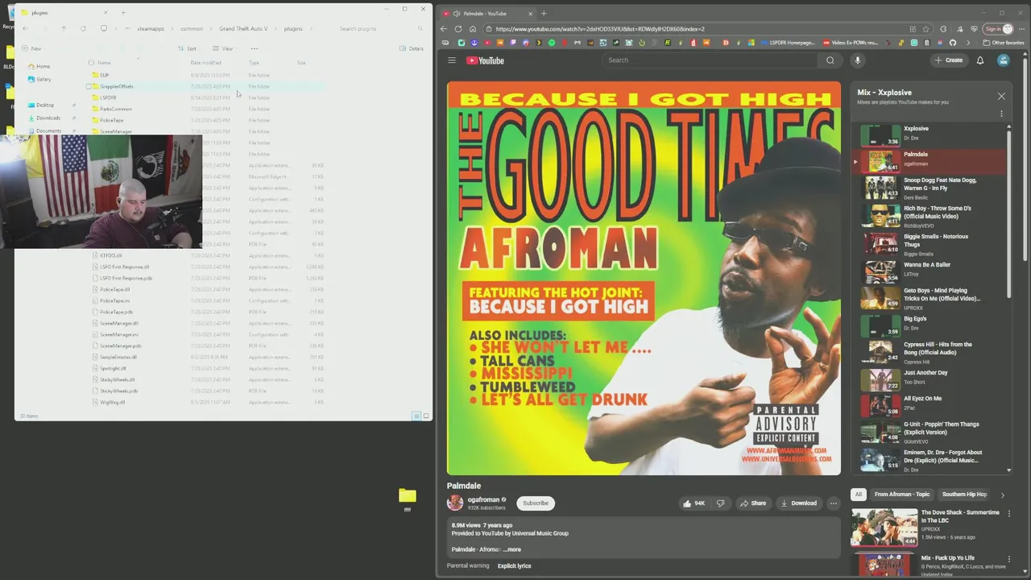Open the Sort dropdown in File Explorer
1031x580 pixels.
click(x=188, y=48)
